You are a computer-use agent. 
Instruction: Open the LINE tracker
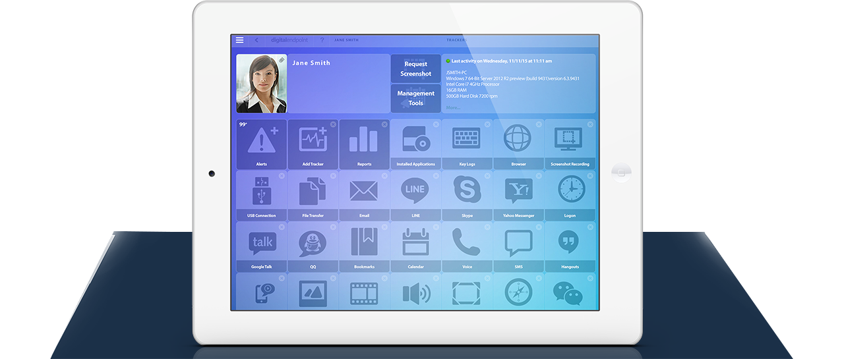coord(416,196)
